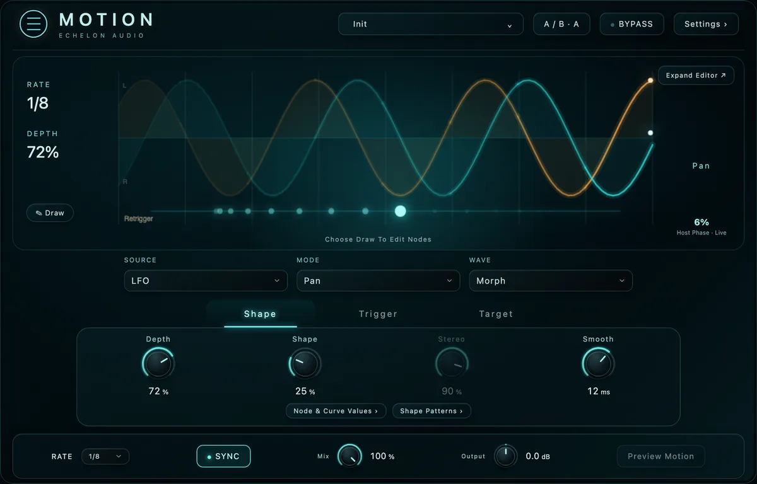
Task: Open the Init preset dropdown
Action: (431, 24)
